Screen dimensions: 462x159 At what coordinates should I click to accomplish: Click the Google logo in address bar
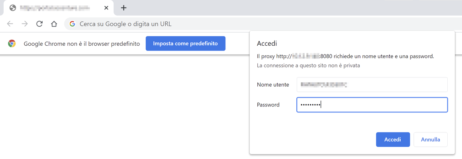click(72, 24)
